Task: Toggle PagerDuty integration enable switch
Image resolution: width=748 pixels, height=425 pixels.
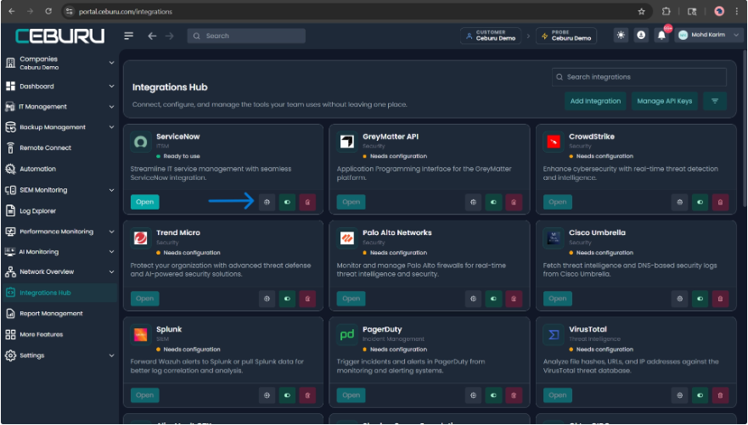Action: coord(494,395)
